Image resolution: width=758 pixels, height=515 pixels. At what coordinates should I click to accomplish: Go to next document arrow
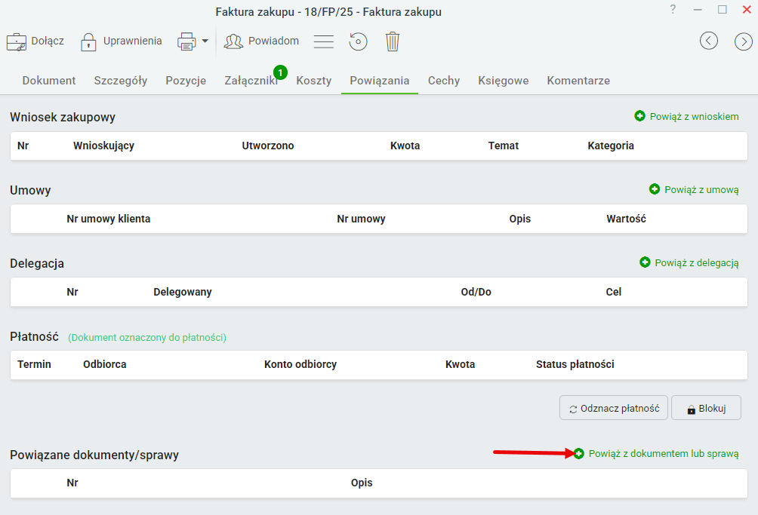click(744, 41)
